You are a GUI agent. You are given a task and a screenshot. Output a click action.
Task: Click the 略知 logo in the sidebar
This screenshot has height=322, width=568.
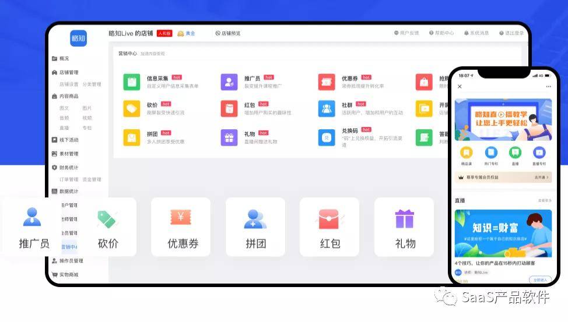[x=78, y=38]
